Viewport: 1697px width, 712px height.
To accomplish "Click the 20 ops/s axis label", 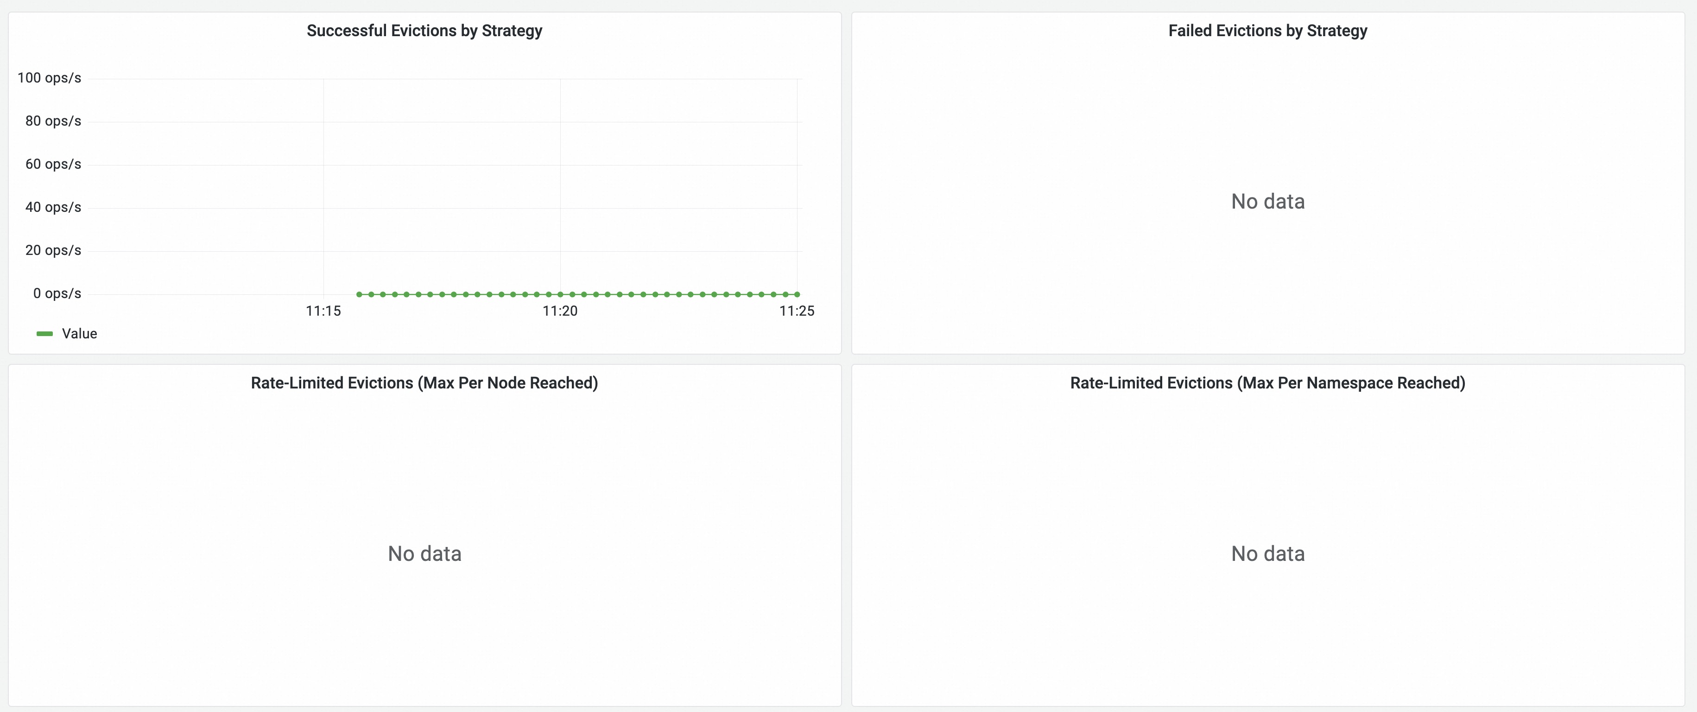I will pos(53,250).
